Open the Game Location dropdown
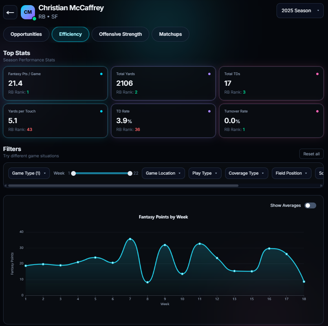The height and width of the screenshot is (326, 328). 163,173
